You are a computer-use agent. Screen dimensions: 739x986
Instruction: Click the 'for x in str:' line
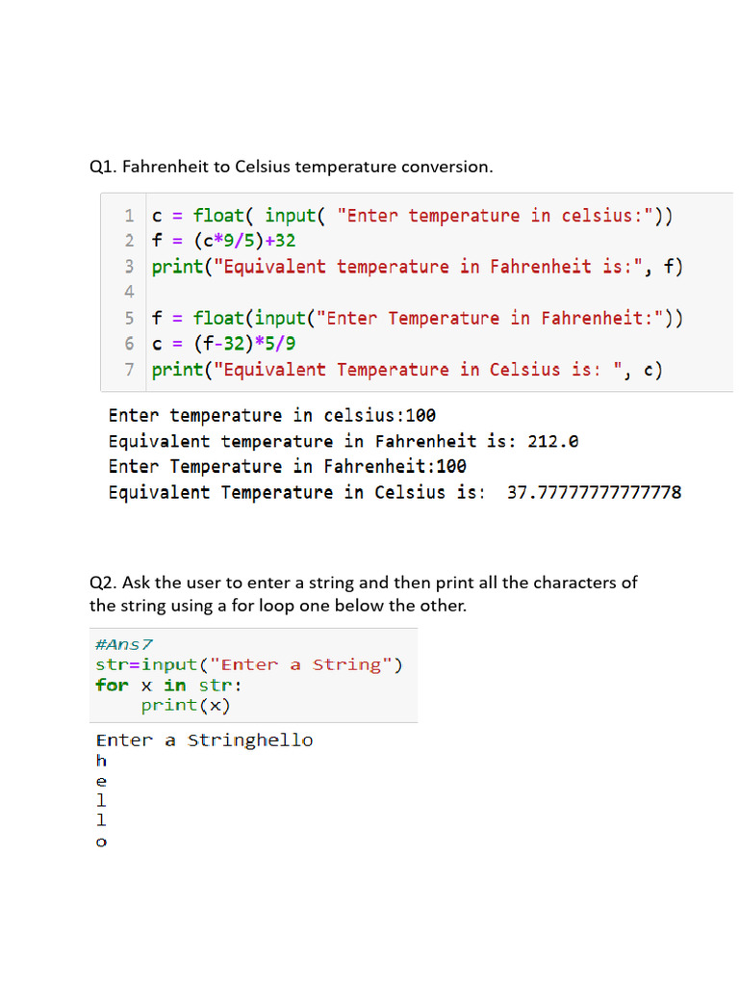point(168,685)
